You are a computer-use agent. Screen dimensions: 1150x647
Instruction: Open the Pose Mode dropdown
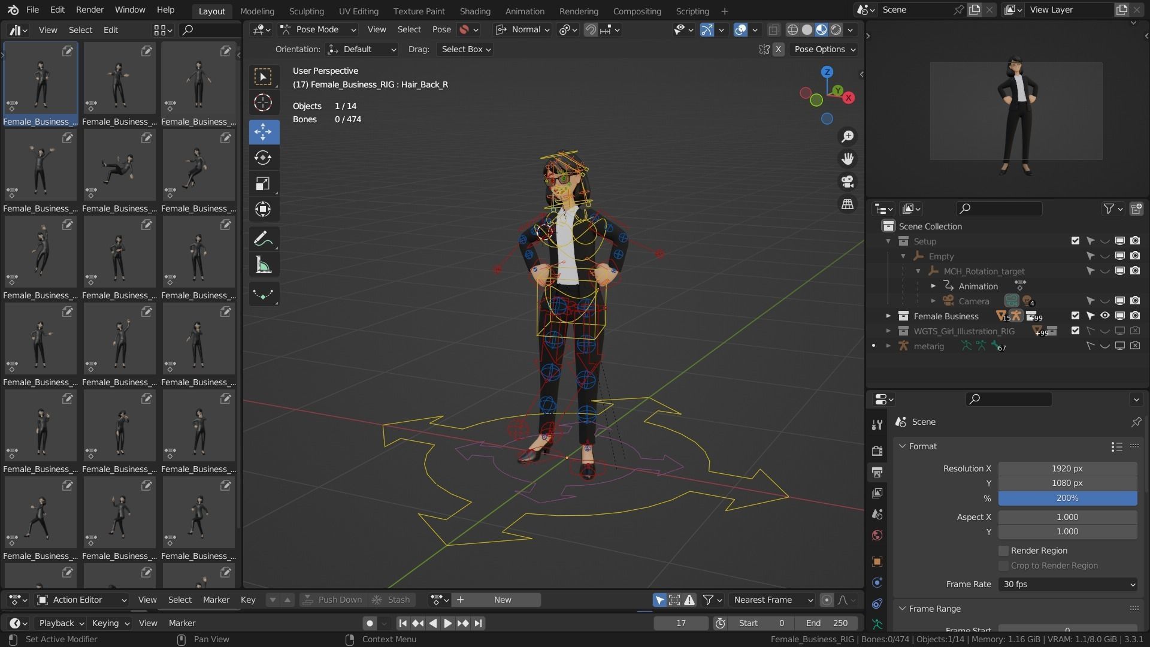318,29
